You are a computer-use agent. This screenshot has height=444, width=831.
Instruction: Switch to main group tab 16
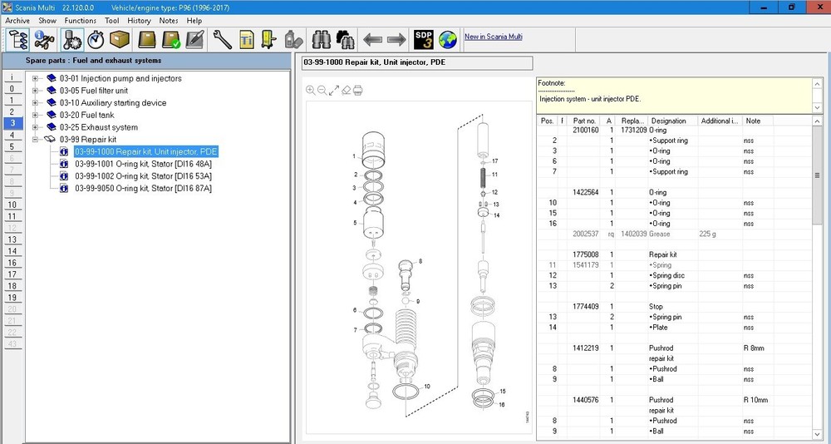pyautogui.click(x=12, y=263)
